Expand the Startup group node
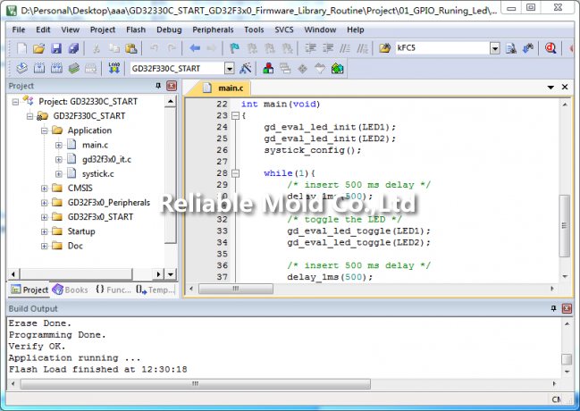 [x=45, y=231]
